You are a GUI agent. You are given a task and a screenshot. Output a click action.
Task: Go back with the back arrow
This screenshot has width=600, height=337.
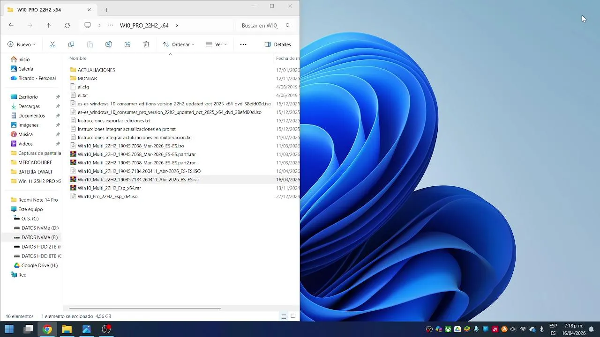point(11,25)
